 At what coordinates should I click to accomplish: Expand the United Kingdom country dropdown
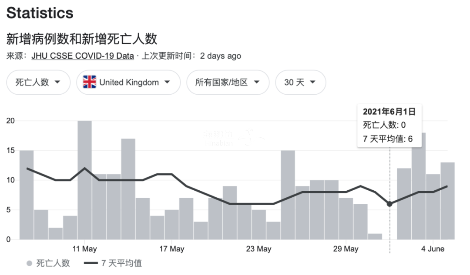pyautogui.click(x=128, y=82)
